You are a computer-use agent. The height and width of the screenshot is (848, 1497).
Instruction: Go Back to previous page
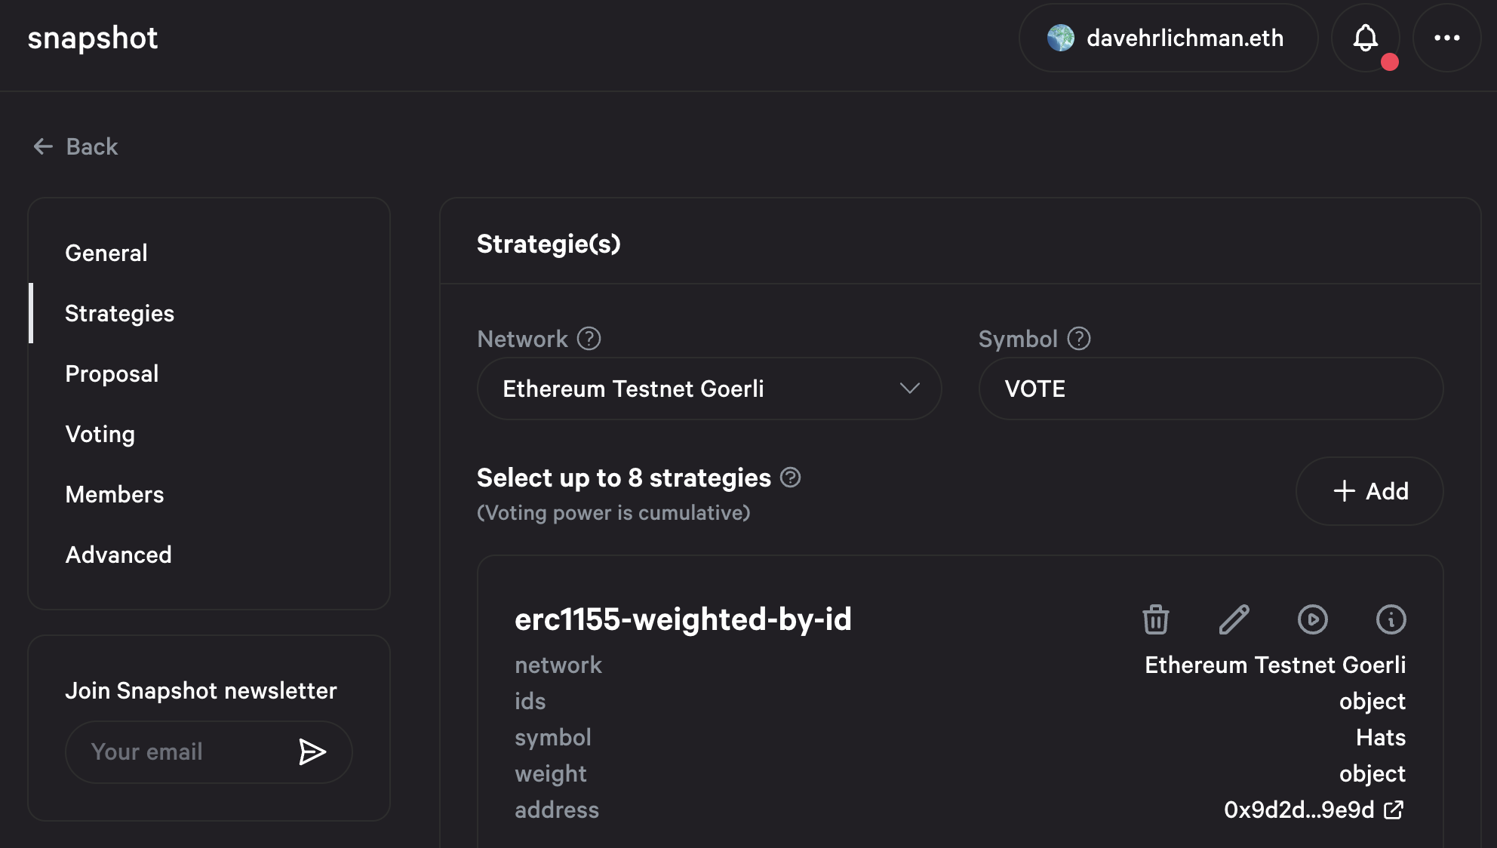click(x=76, y=146)
